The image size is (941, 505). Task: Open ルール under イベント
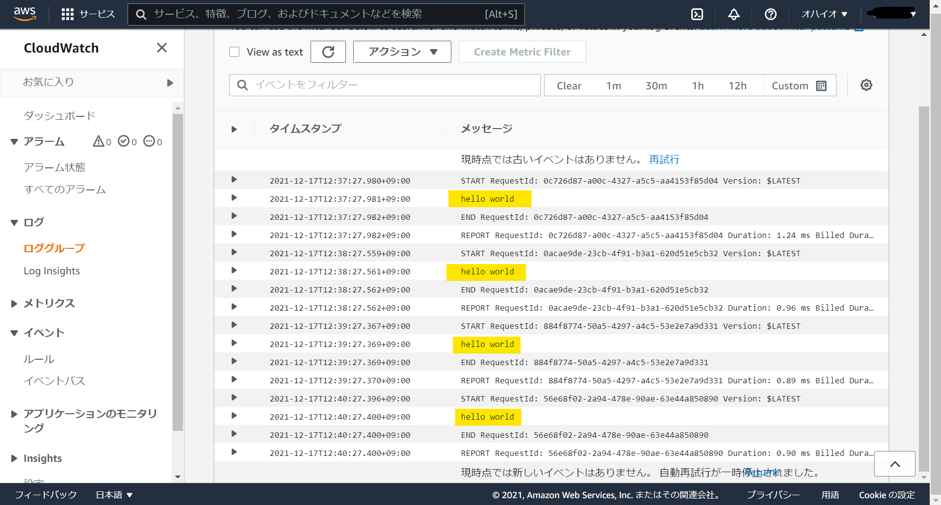(x=39, y=359)
